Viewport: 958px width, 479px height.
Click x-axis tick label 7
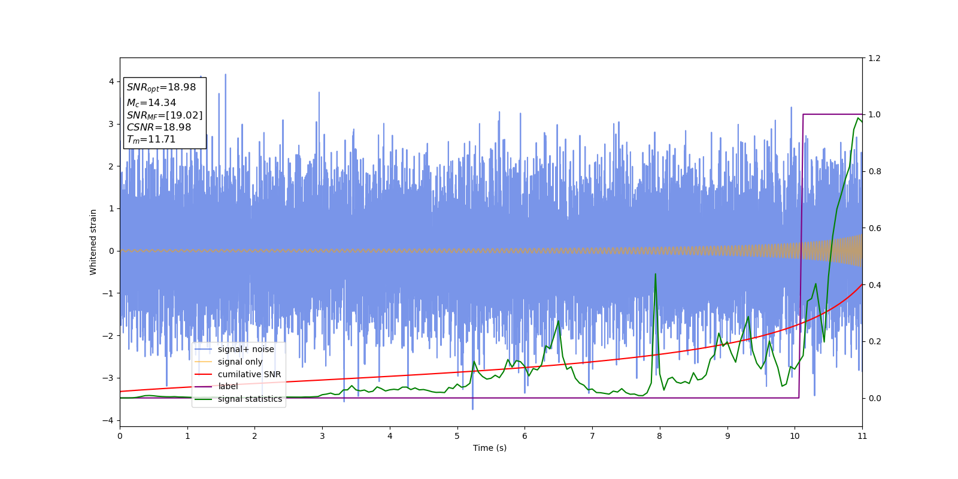pos(592,436)
